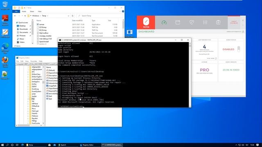Tick the Sync Now checkbox in 0patch
The height and width of the screenshot is (147, 262).
point(216,58)
